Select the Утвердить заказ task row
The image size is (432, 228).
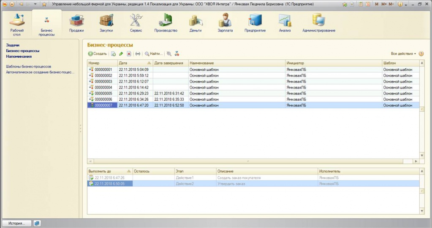pos(253,184)
